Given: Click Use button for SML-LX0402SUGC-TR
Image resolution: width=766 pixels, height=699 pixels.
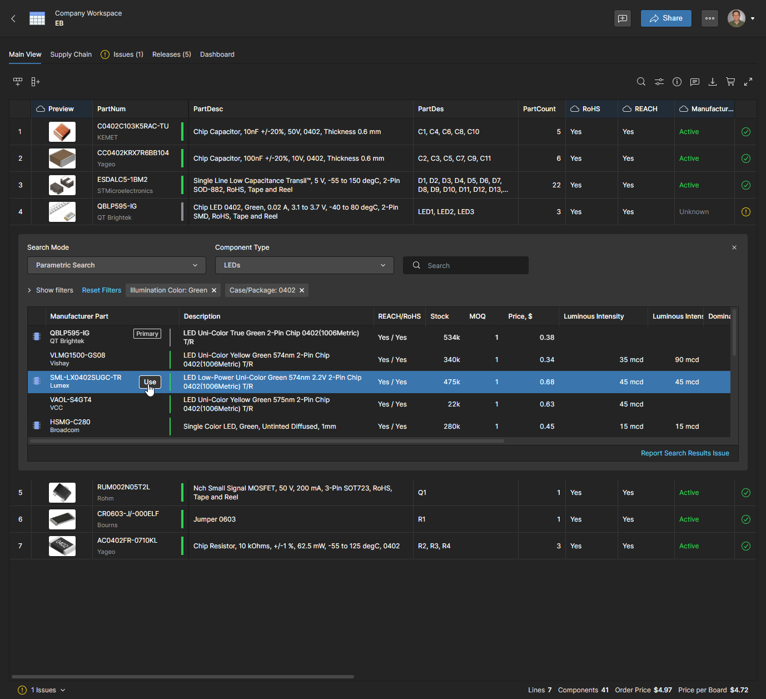Looking at the screenshot, I should [x=150, y=382].
